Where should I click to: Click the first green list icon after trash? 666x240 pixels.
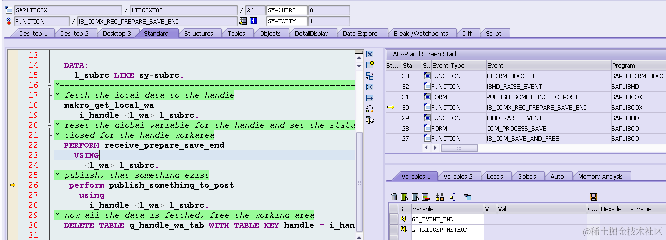404,197
